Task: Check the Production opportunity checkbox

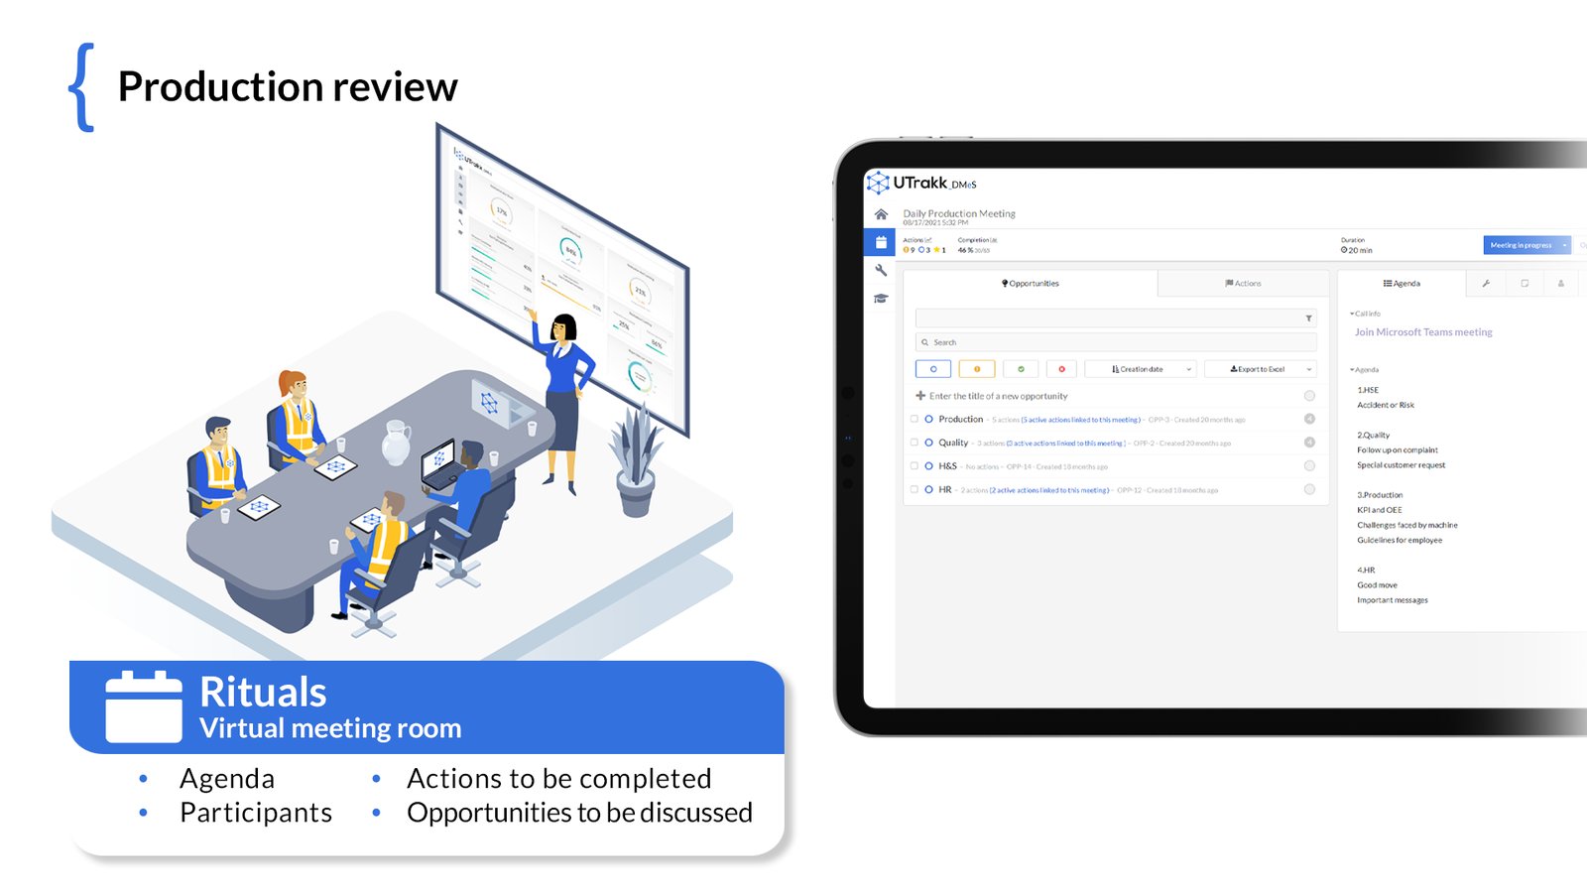Action: tap(914, 419)
